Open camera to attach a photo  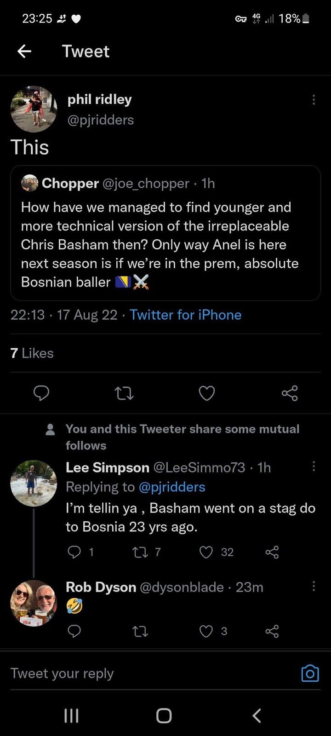(310, 673)
